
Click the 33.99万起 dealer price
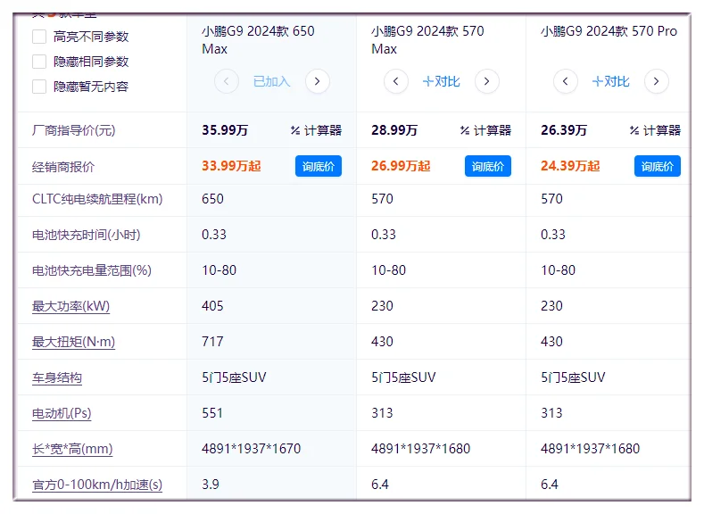point(231,166)
